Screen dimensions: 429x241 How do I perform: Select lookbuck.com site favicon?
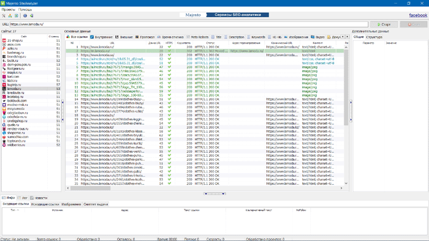click(x=4, y=101)
